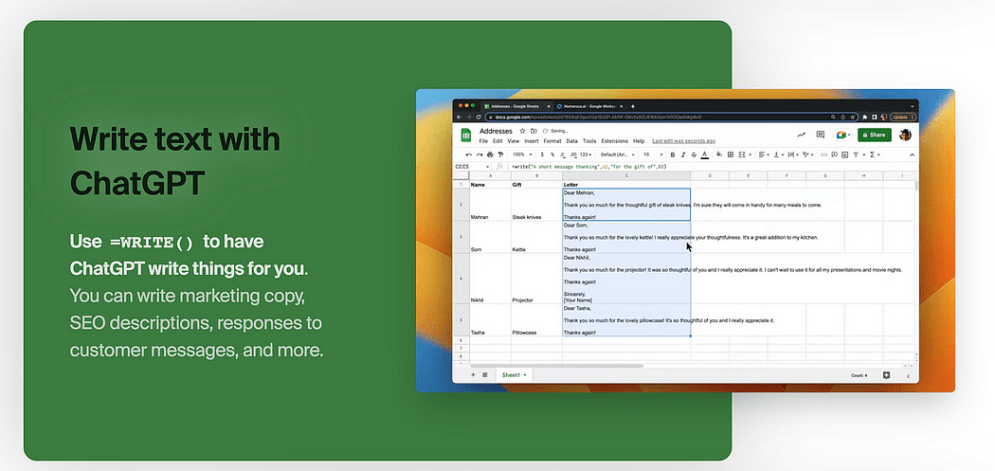Viewport: 995px width, 471px height.
Task: Open the font Default (Ari...) dropdown
Action: tap(618, 154)
